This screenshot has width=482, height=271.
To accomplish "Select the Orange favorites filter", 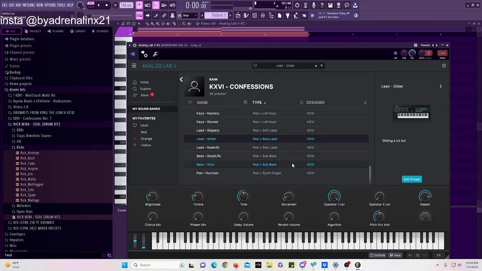I will click(x=146, y=139).
